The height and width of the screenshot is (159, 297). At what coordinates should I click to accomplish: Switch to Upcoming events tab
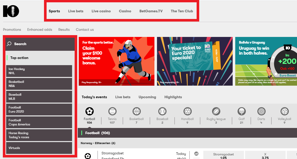147,97
